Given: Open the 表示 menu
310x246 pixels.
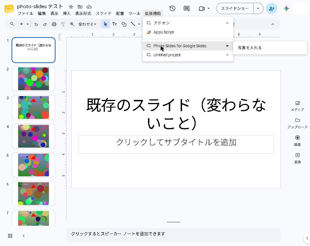Looking at the screenshot, I should coord(54,14).
